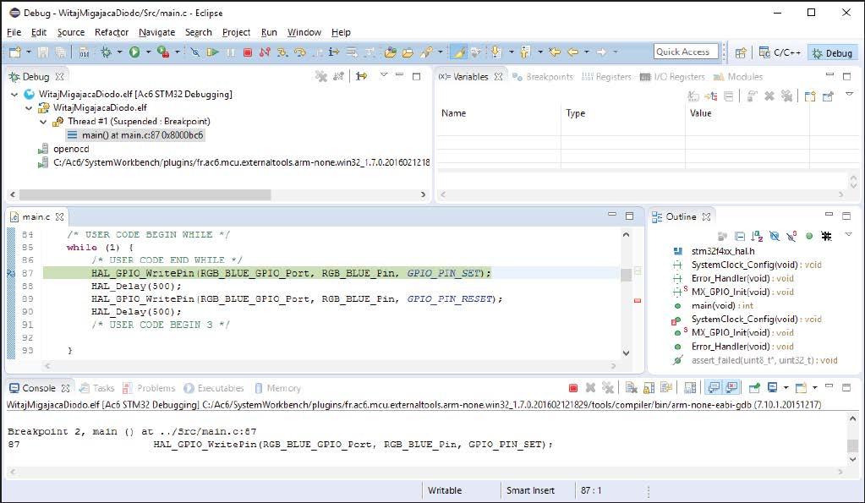Switch to the Debug perspective button
Image resolution: width=865 pixels, height=503 pixels.
(833, 53)
